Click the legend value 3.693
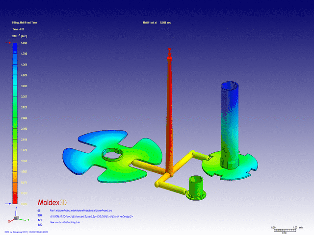The width and height of the screenshot is (314, 235). tap(24, 86)
